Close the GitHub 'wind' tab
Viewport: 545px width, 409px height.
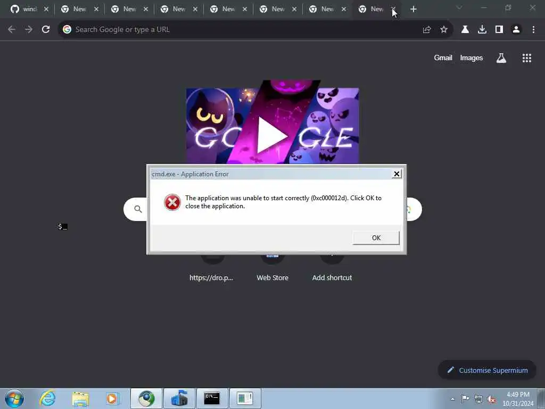tap(46, 10)
